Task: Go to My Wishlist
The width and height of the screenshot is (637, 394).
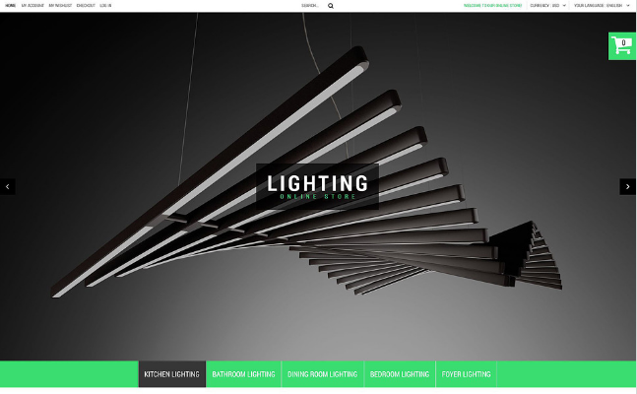Action: tap(60, 6)
